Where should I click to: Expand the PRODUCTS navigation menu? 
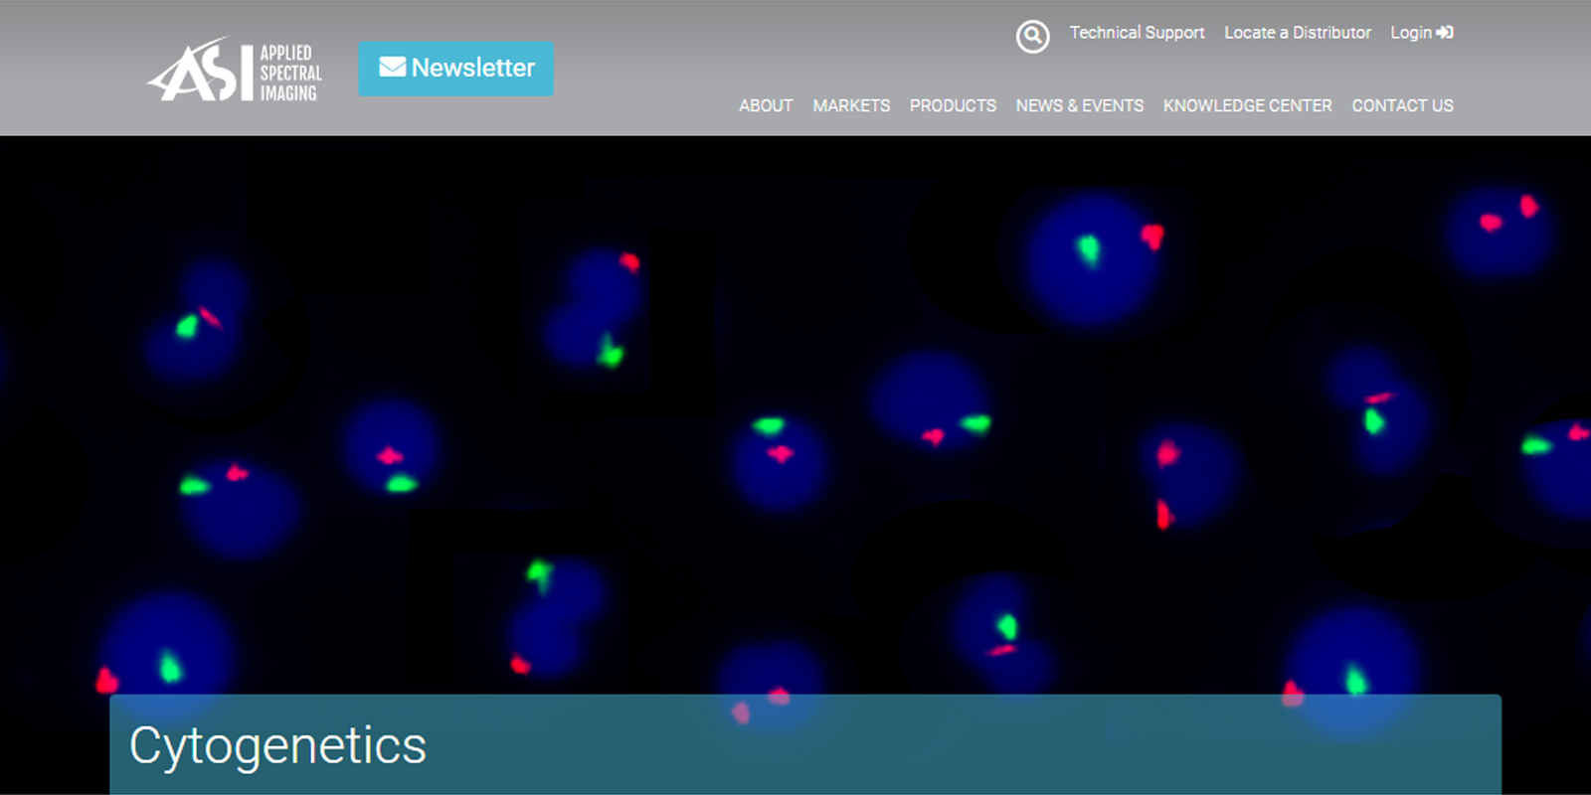[953, 105]
